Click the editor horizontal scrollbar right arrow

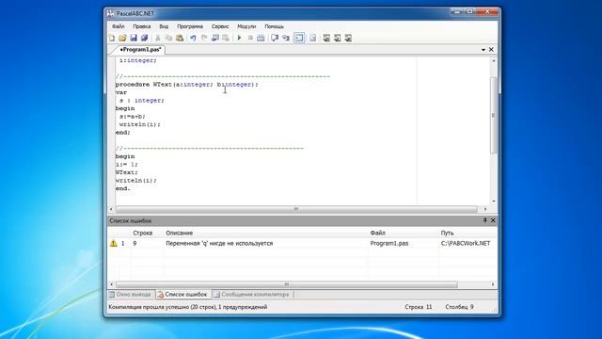pos(485,209)
